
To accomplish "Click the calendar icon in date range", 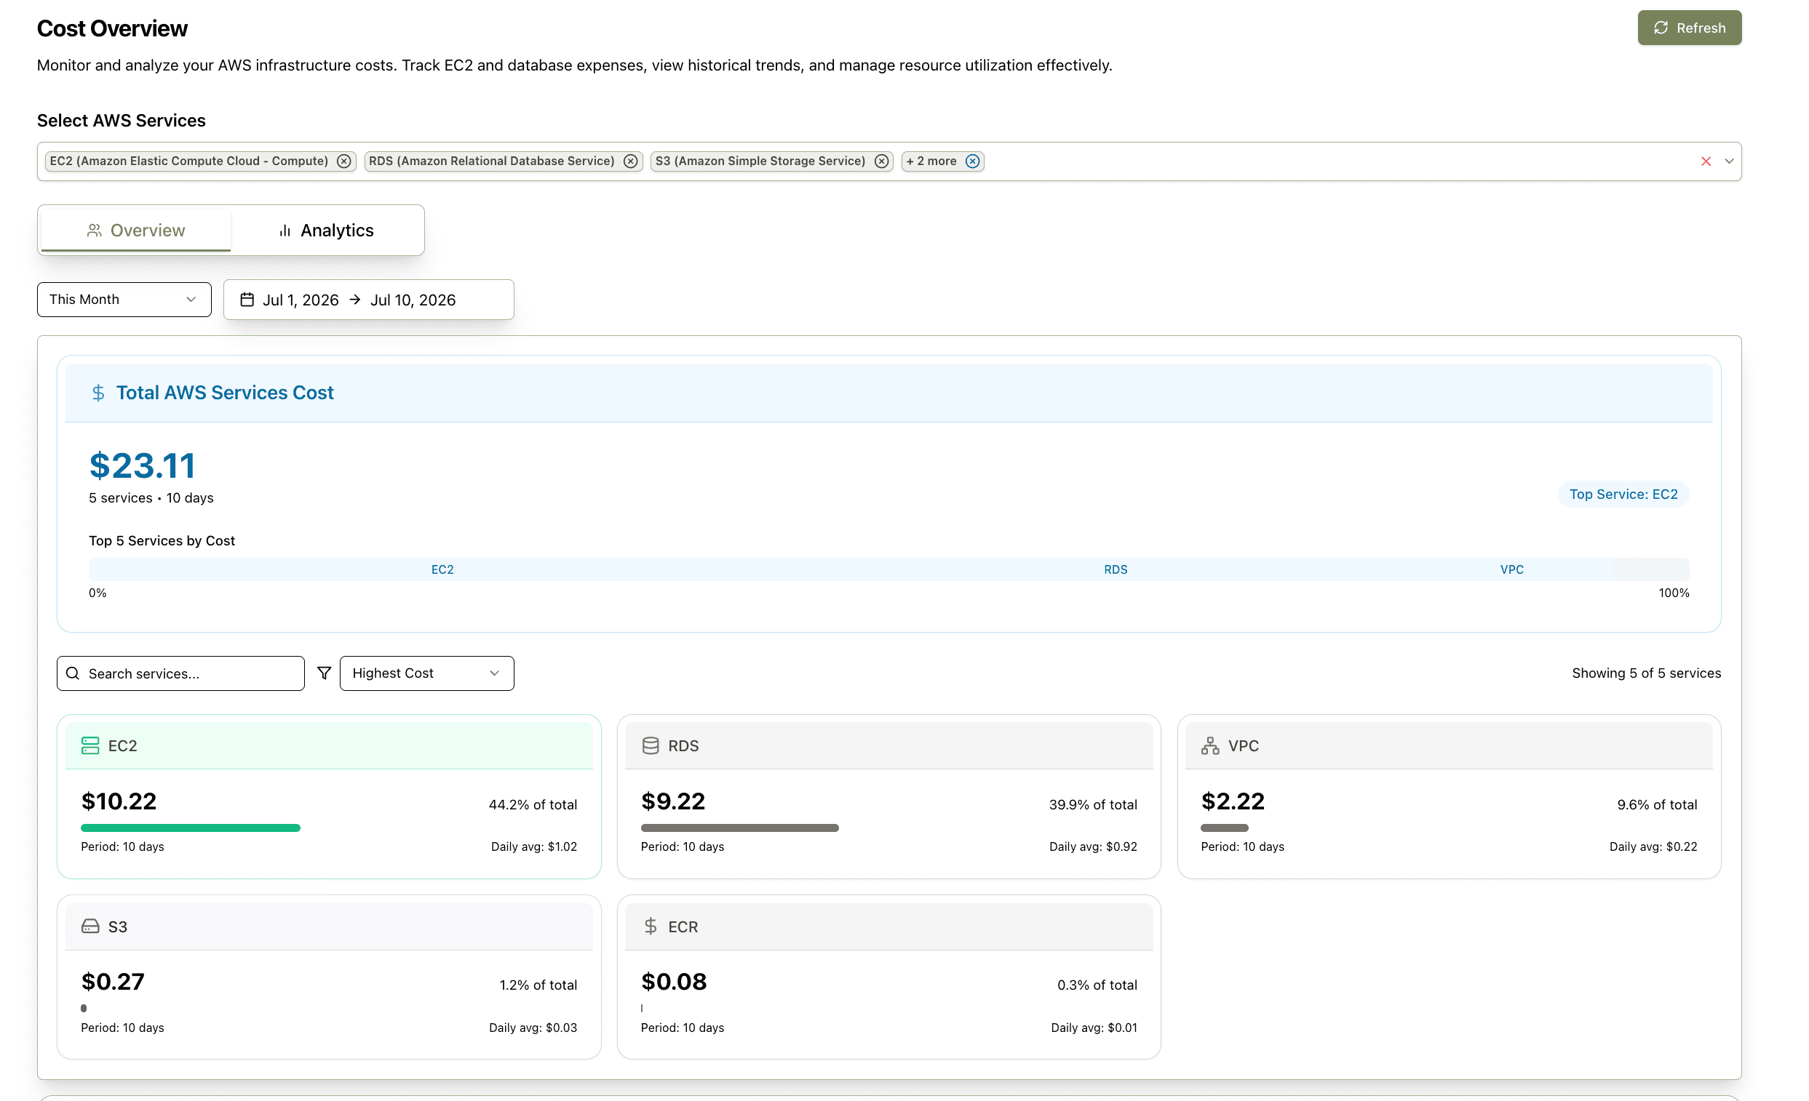I will [247, 300].
